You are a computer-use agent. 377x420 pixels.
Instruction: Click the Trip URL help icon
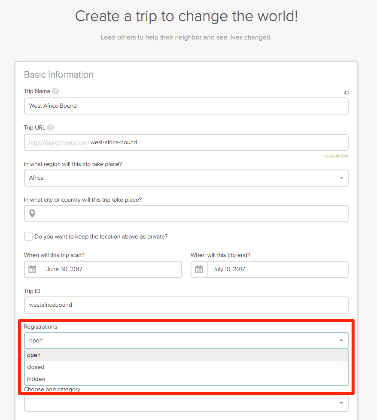[51, 127]
